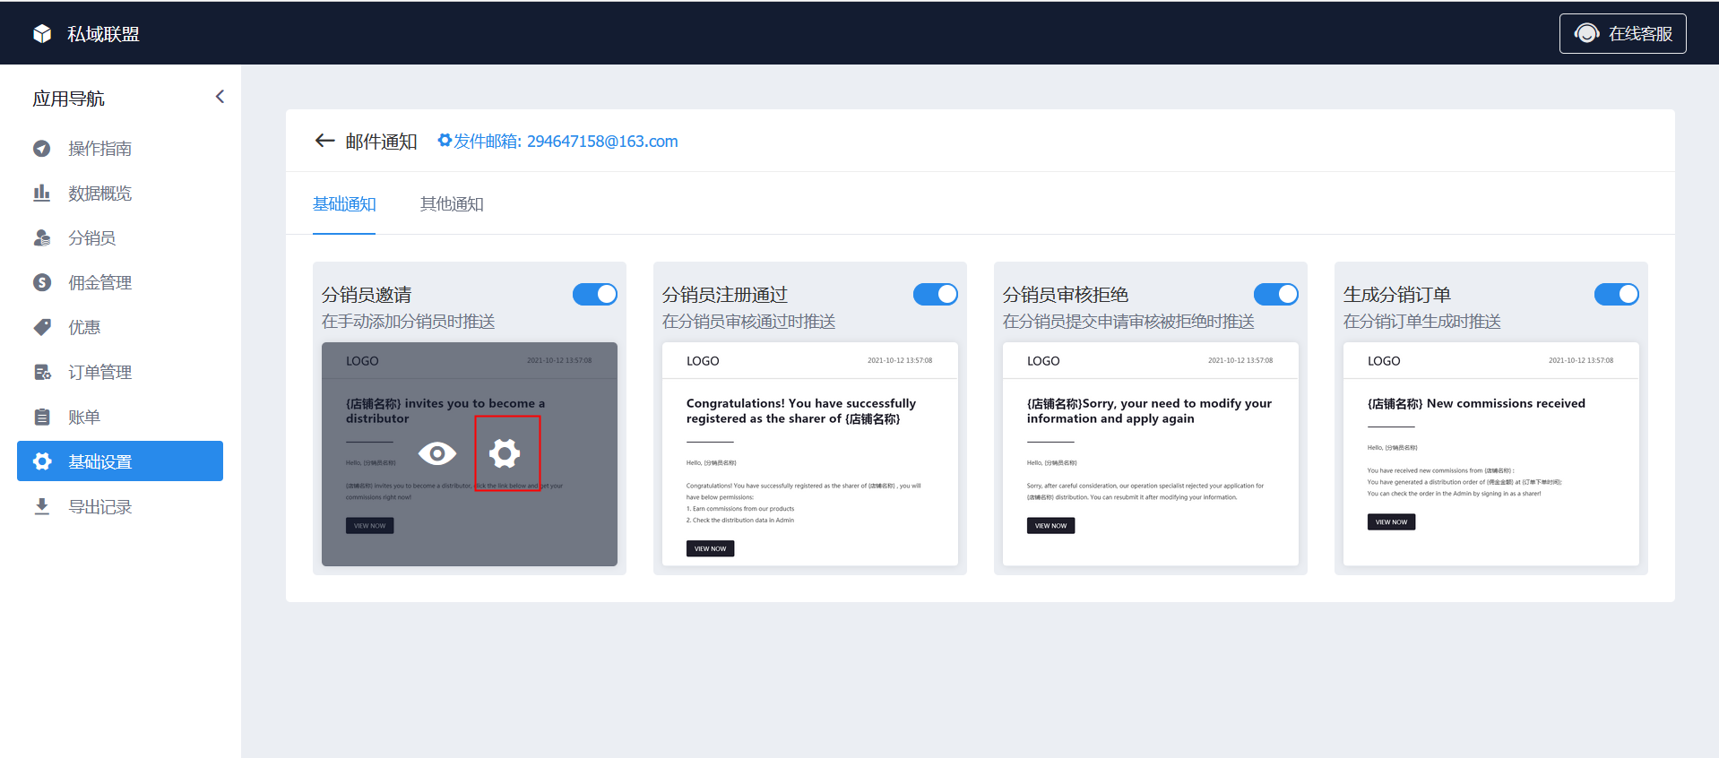1719x758 pixels.
Task: Click the 佣金管理 dollar coin icon
Action: pos(42,283)
